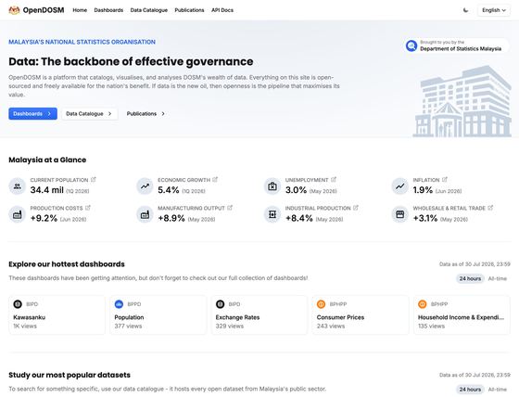The image size is (519, 397).
Task: Click the BIPD icon on Kawasanku card
Action: click(18, 304)
